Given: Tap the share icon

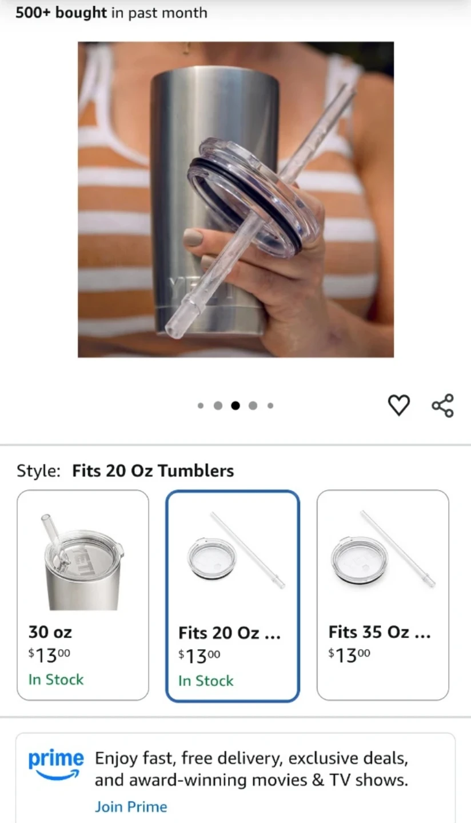Looking at the screenshot, I should pos(442,405).
